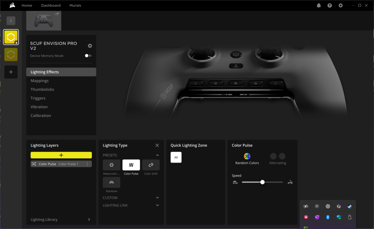Choose the Watercolor preset icon
This screenshot has width=374, height=229.
(112, 165)
